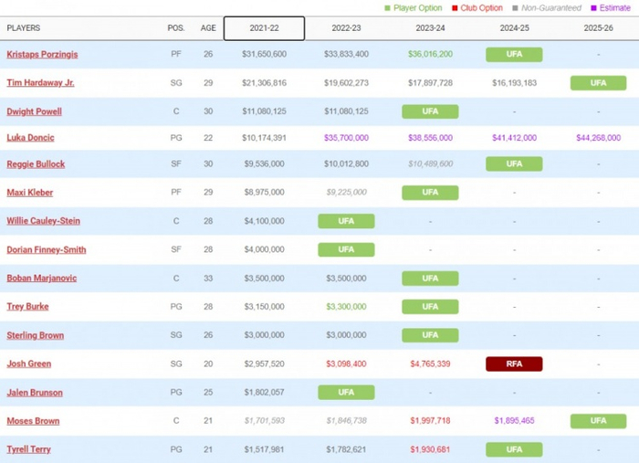This screenshot has width=639, height=463.
Task: Select Doncic 2021-22 salary $10,174,391
Action: point(264,138)
